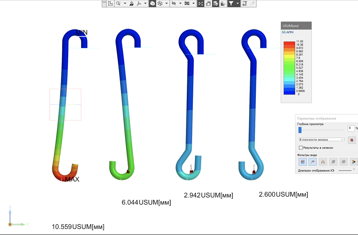This screenshot has height=235, width=358.
Task: Click the structure frame toolbar icon
Action: click(244, 4)
